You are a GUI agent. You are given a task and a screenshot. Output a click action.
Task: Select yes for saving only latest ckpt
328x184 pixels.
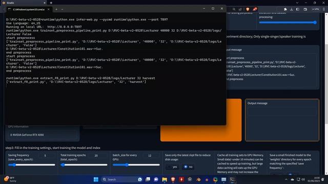tap(172, 167)
